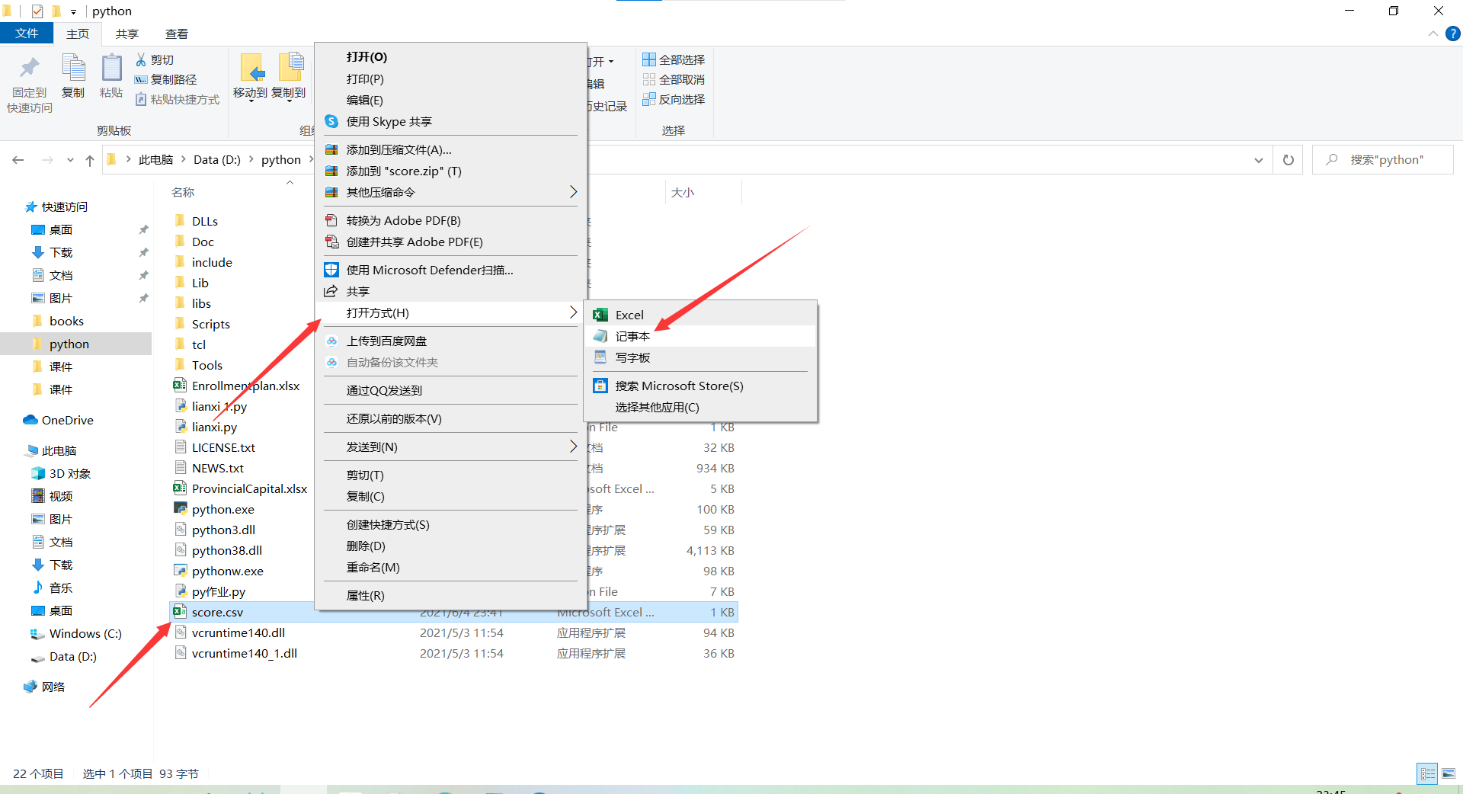
Task: Click the 搜索"python" search box
Action: click(1383, 160)
